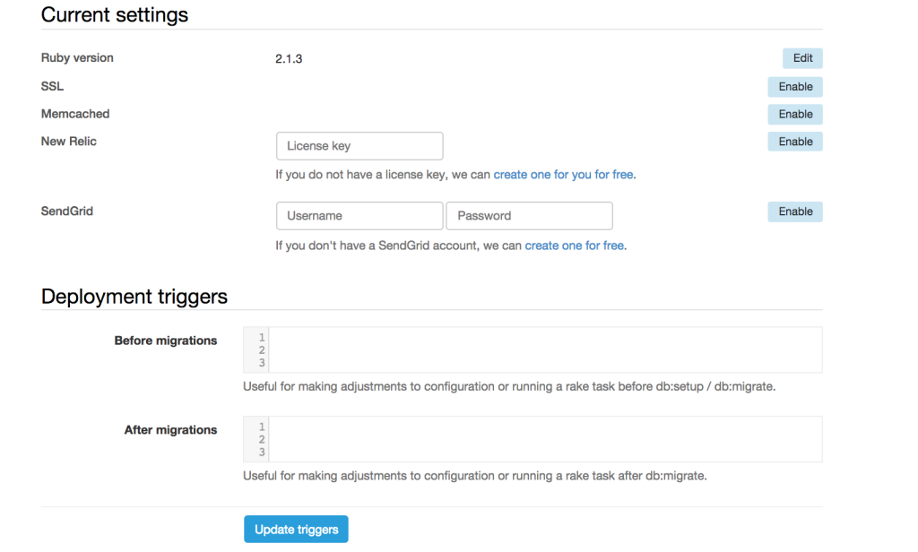Click the Before migrations label

[166, 341]
